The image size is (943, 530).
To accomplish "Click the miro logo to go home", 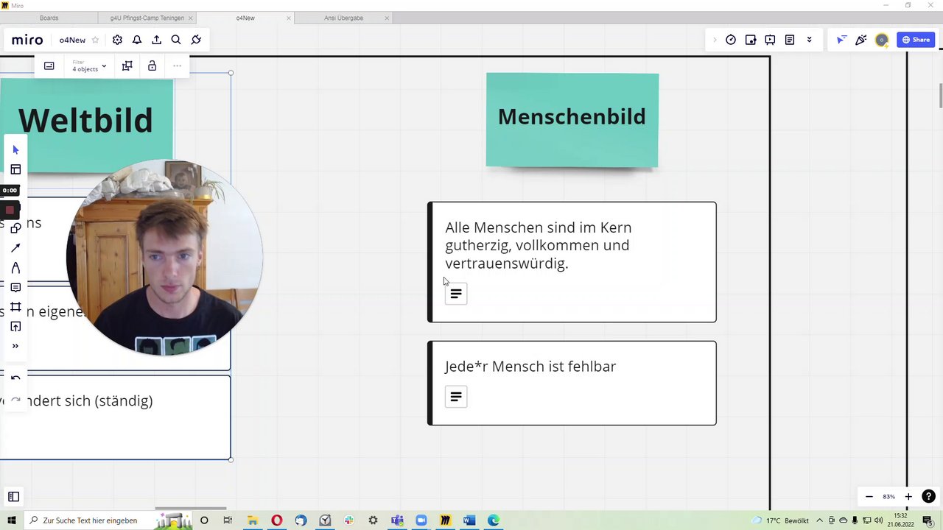I will point(27,40).
